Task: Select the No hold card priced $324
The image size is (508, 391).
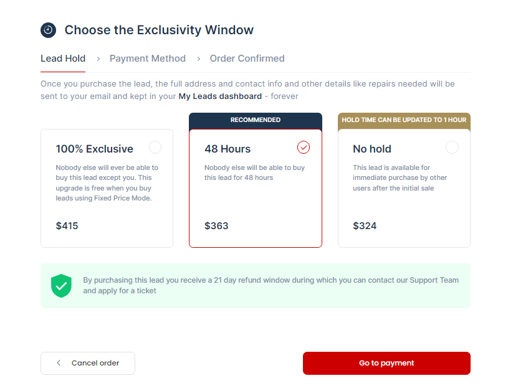Action: point(404,187)
